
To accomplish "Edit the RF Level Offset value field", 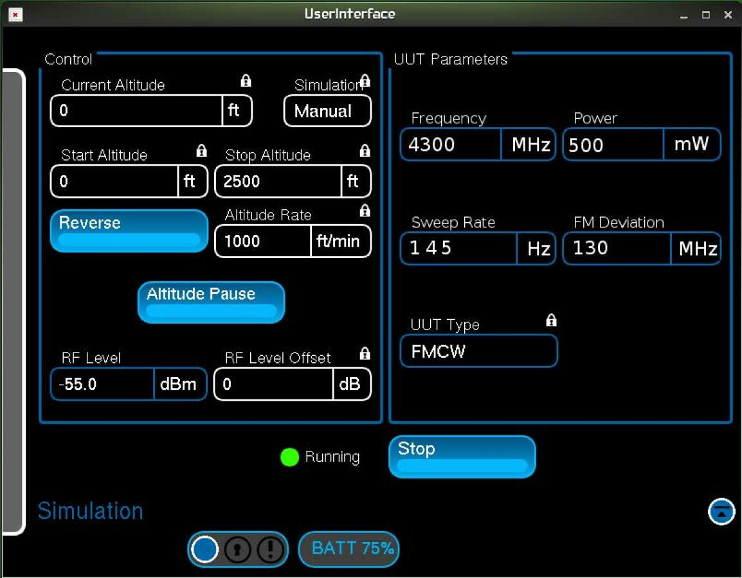I will pyautogui.click(x=274, y=384).
